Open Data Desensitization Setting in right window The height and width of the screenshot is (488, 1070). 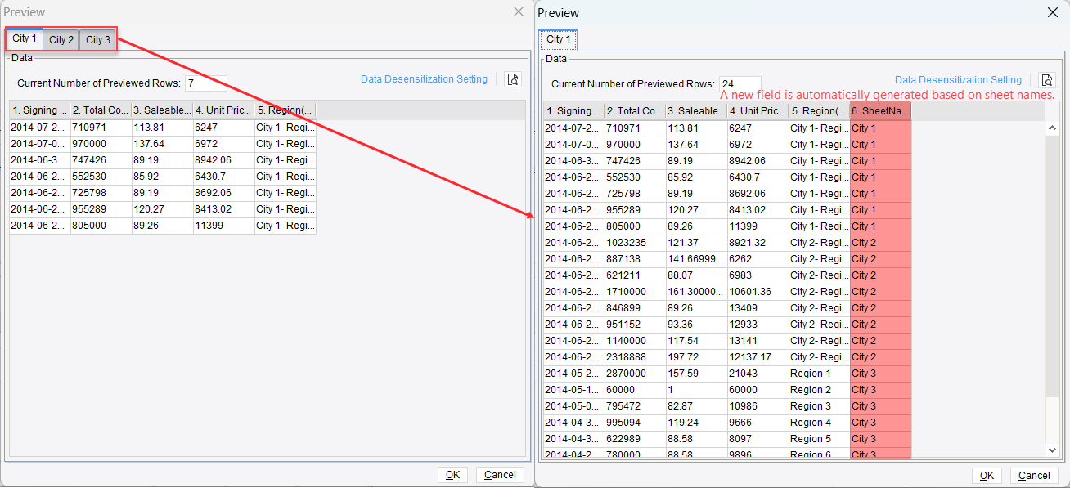pos(958,80)
